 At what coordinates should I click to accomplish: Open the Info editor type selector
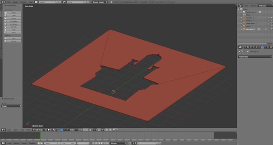point(3,2)
